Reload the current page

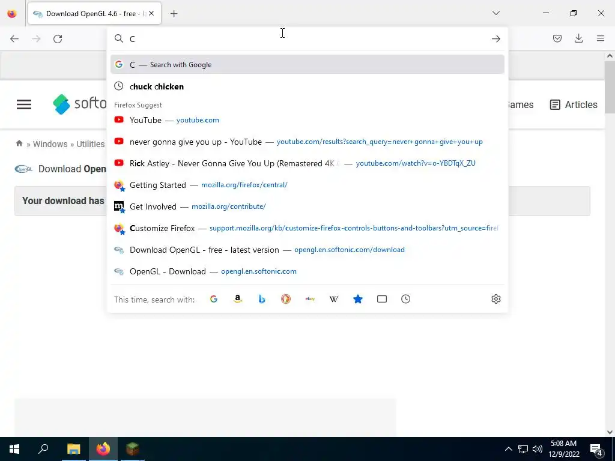click(58, 39)
